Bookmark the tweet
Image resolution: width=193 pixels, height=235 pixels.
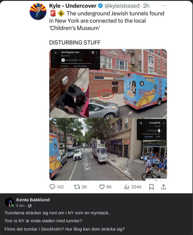[152, 187]
